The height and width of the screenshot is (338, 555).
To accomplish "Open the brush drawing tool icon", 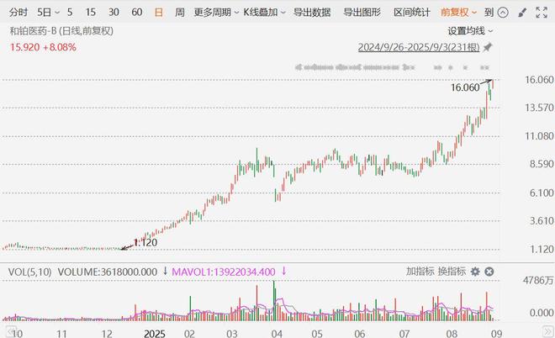I will click(522, 13).
